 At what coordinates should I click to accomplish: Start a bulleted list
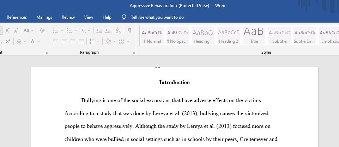(x=56, y=30)
